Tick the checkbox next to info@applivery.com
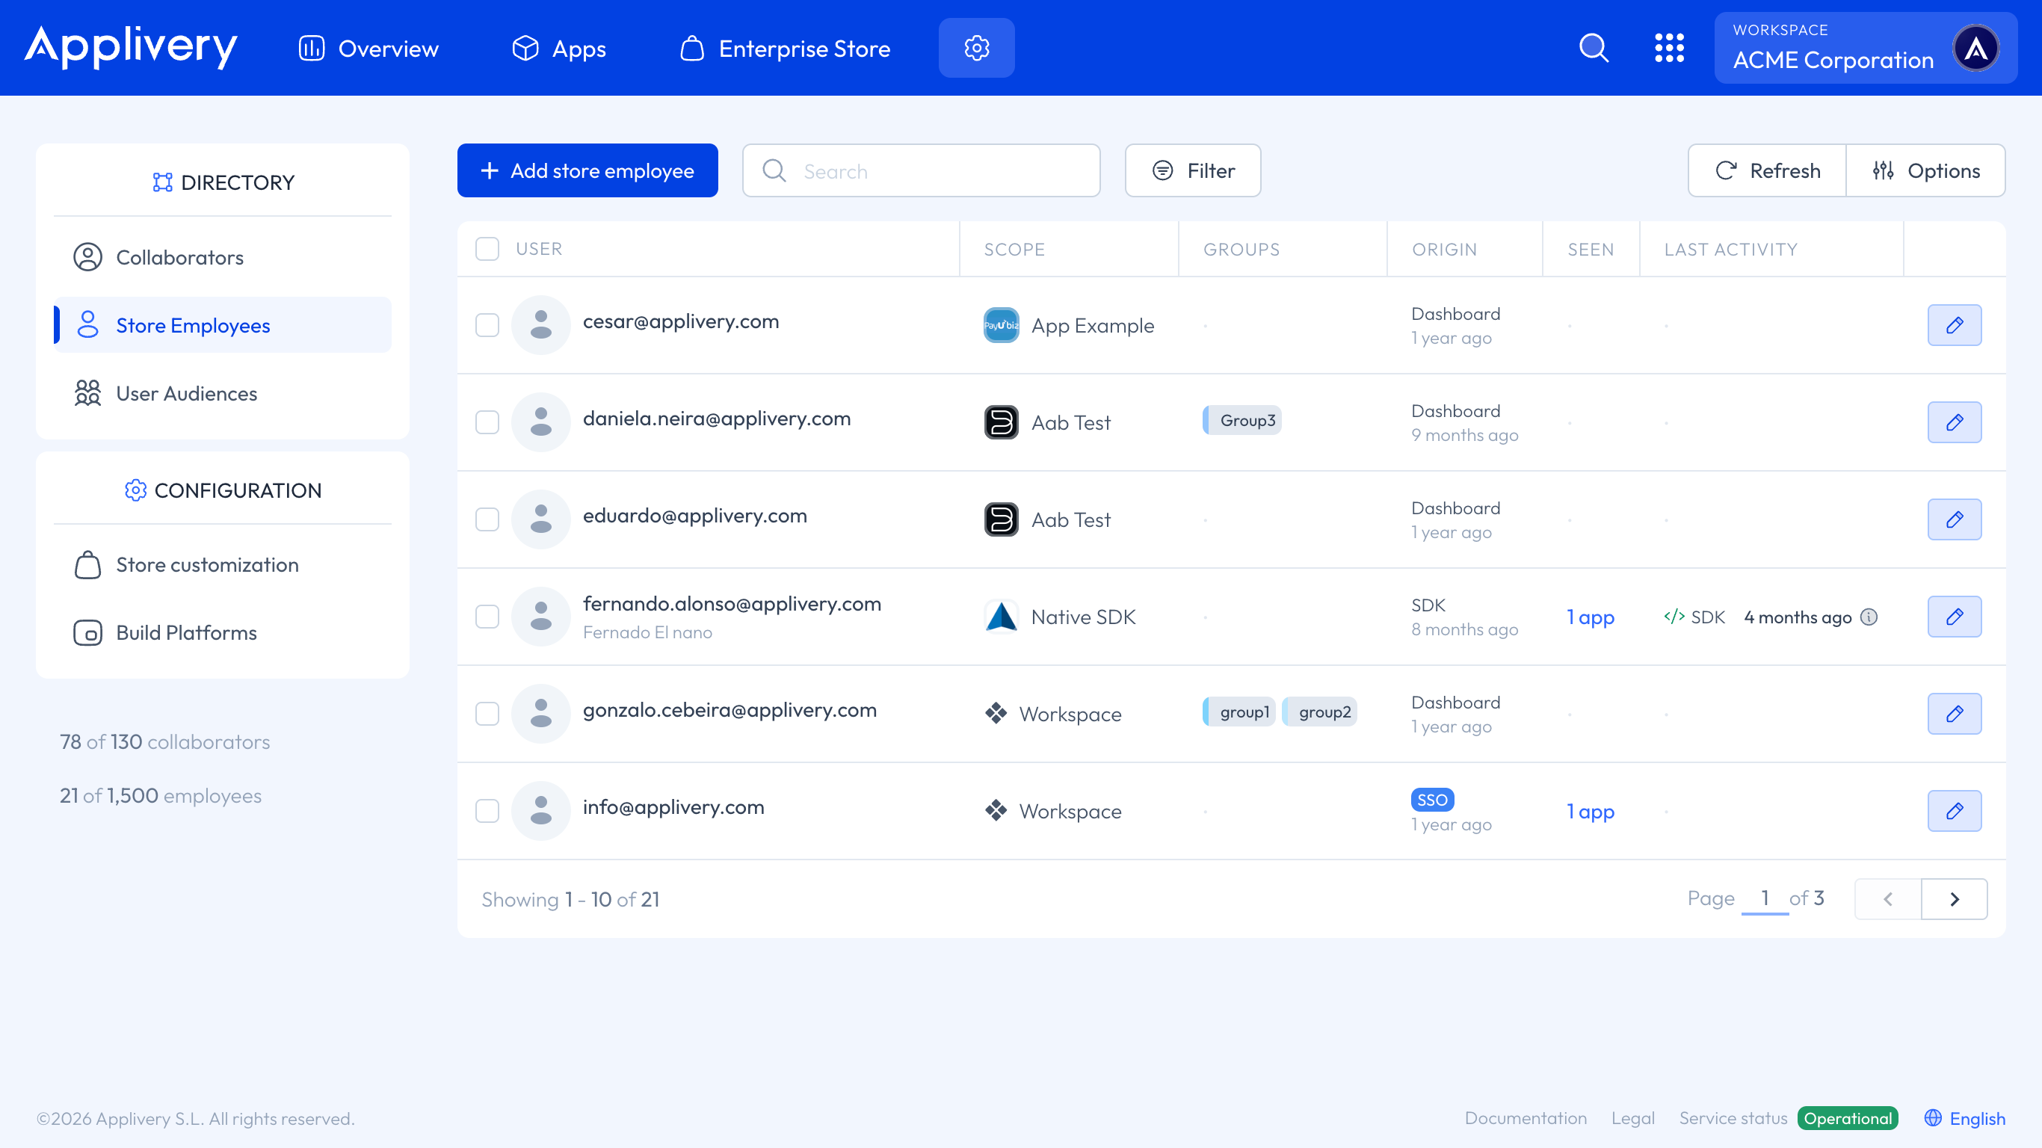2042x1148 pixels. pos(487,810)
